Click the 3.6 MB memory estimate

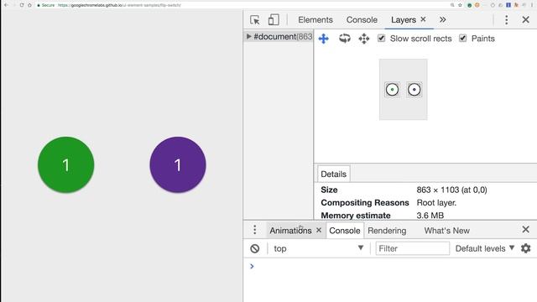(x=430, y=216)
